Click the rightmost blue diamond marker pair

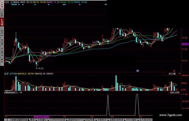click(105, 4)
